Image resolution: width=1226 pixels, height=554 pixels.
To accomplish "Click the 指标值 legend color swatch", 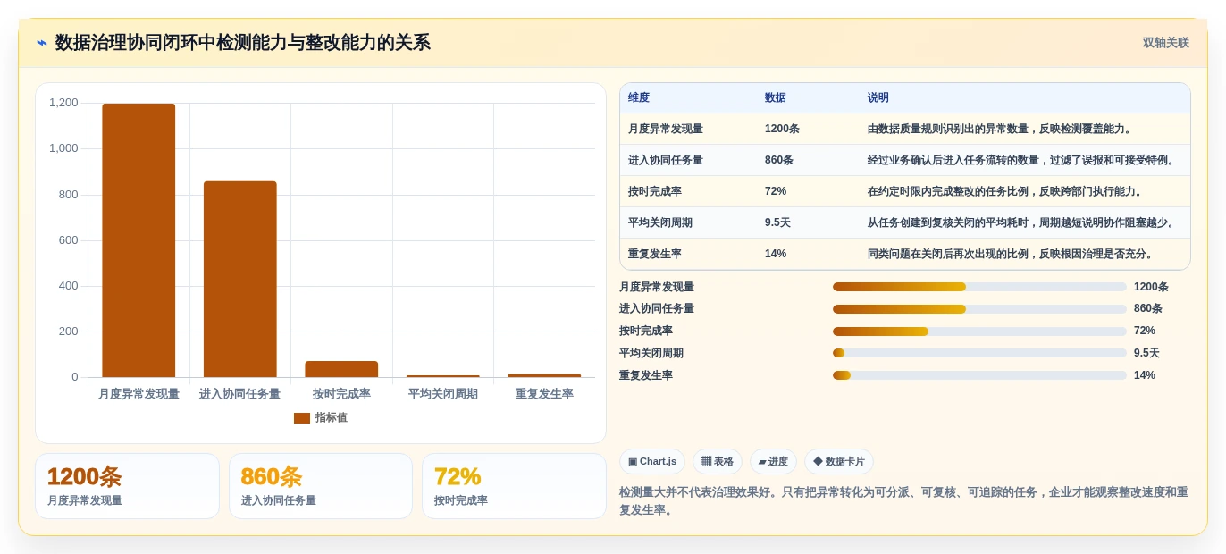I will click(x=302, y=418).
